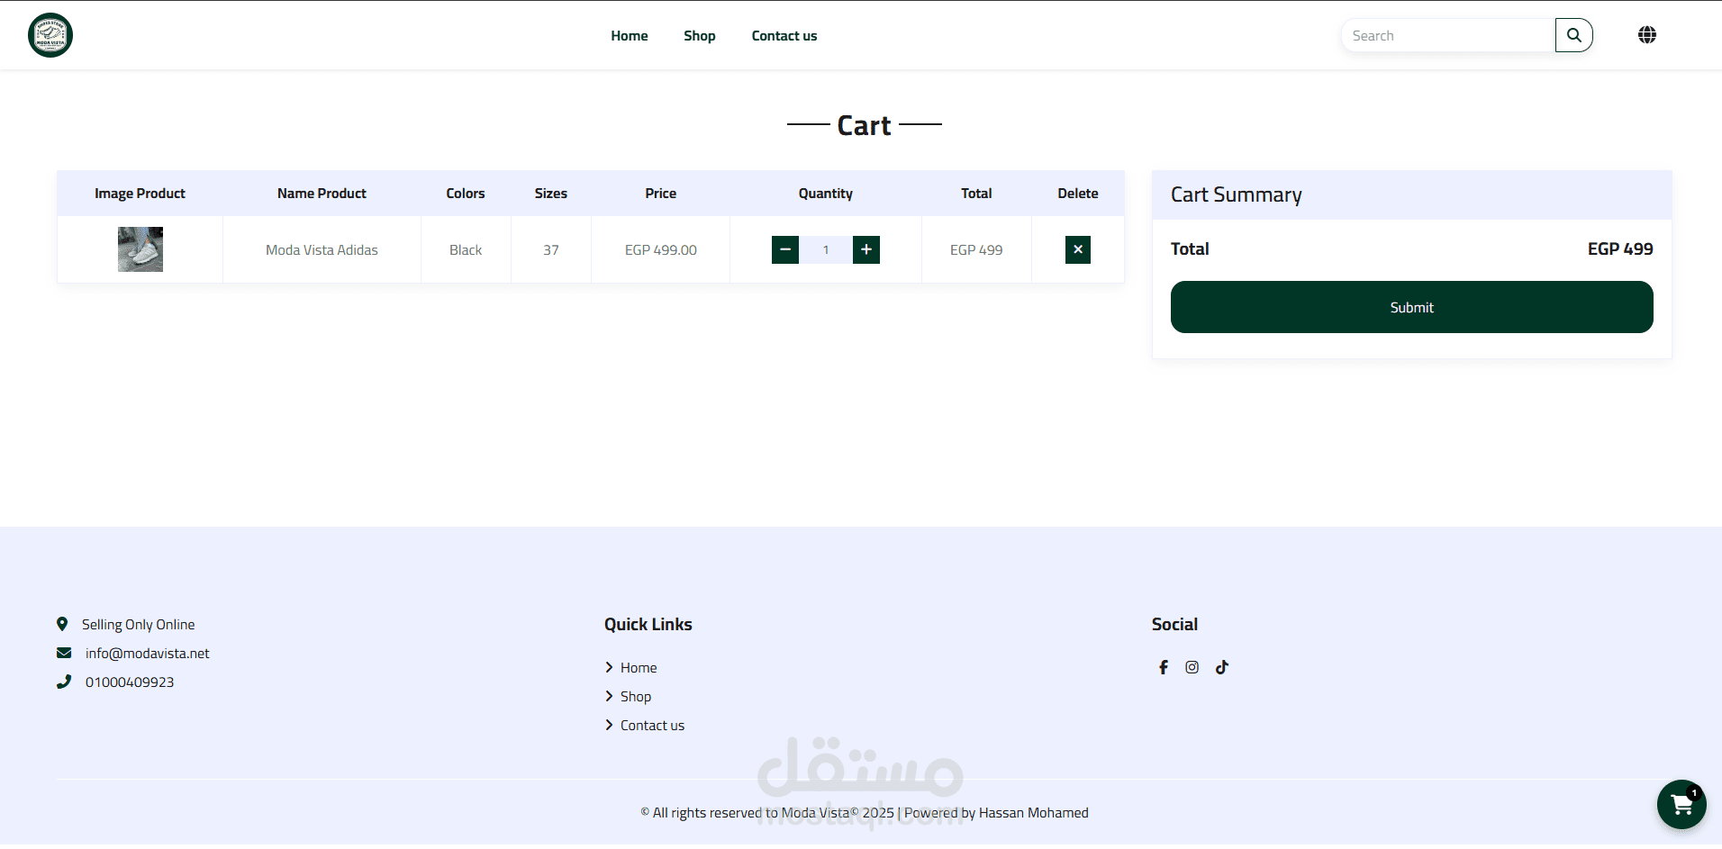Screen dimensions: 1722x849
Task: Click the Selling Only Online text
Action: point(139,624)
